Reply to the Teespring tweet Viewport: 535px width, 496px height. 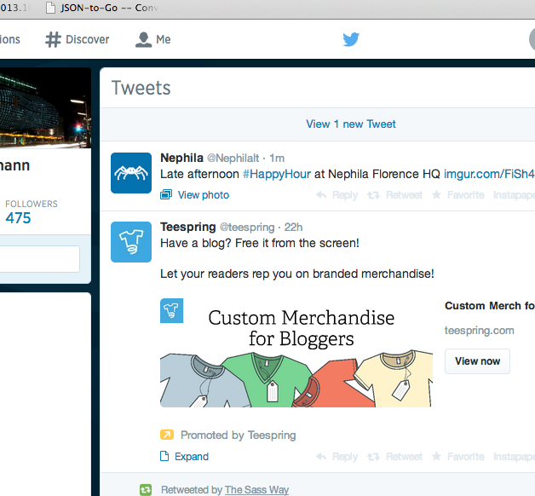point(337,457)
